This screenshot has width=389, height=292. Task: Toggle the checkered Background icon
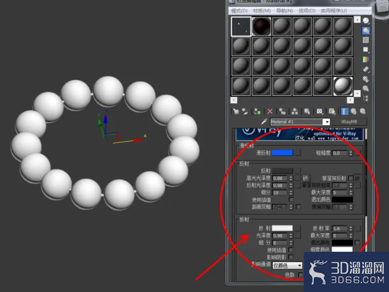(366, 40)
